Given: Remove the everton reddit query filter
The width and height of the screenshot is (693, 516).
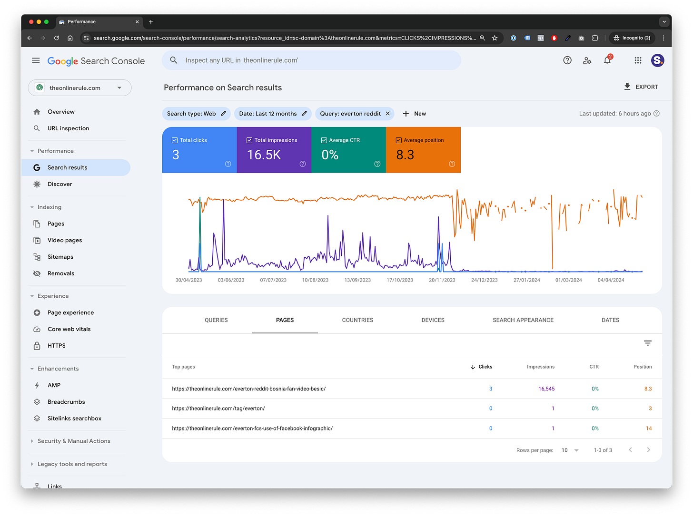Looking at the screenshot, I should 387,114.
